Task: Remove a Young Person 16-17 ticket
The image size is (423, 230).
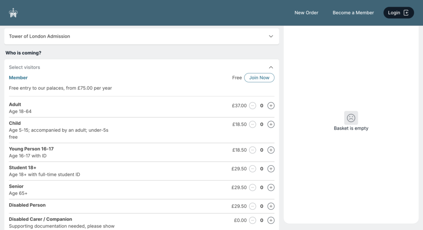Action: pyautogui.click(x=252, y=150)
